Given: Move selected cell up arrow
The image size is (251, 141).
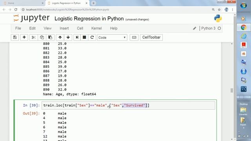Looking at the screenshot, I should (x=60, y=38).
